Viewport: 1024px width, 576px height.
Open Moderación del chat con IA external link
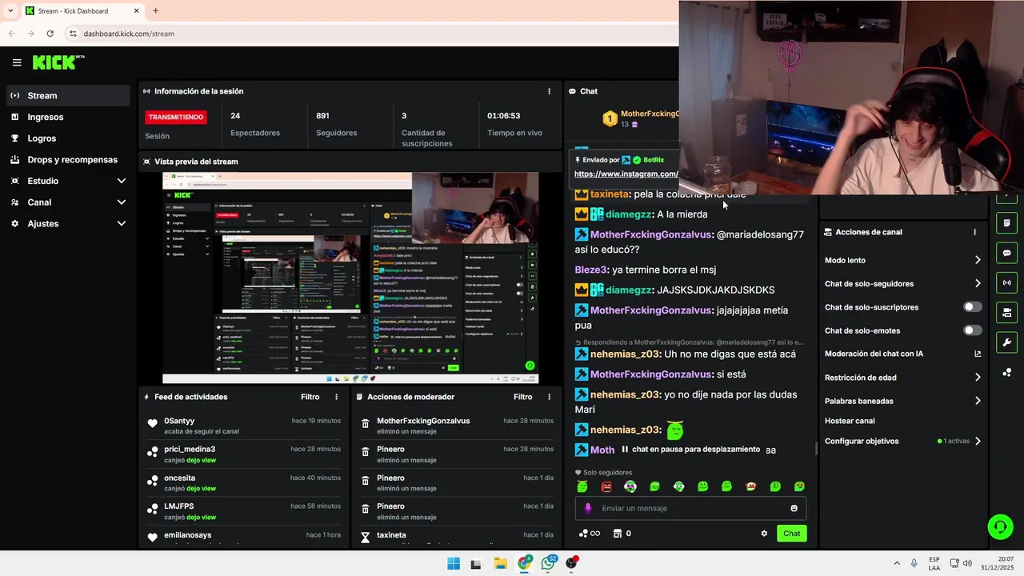point(978,354)
